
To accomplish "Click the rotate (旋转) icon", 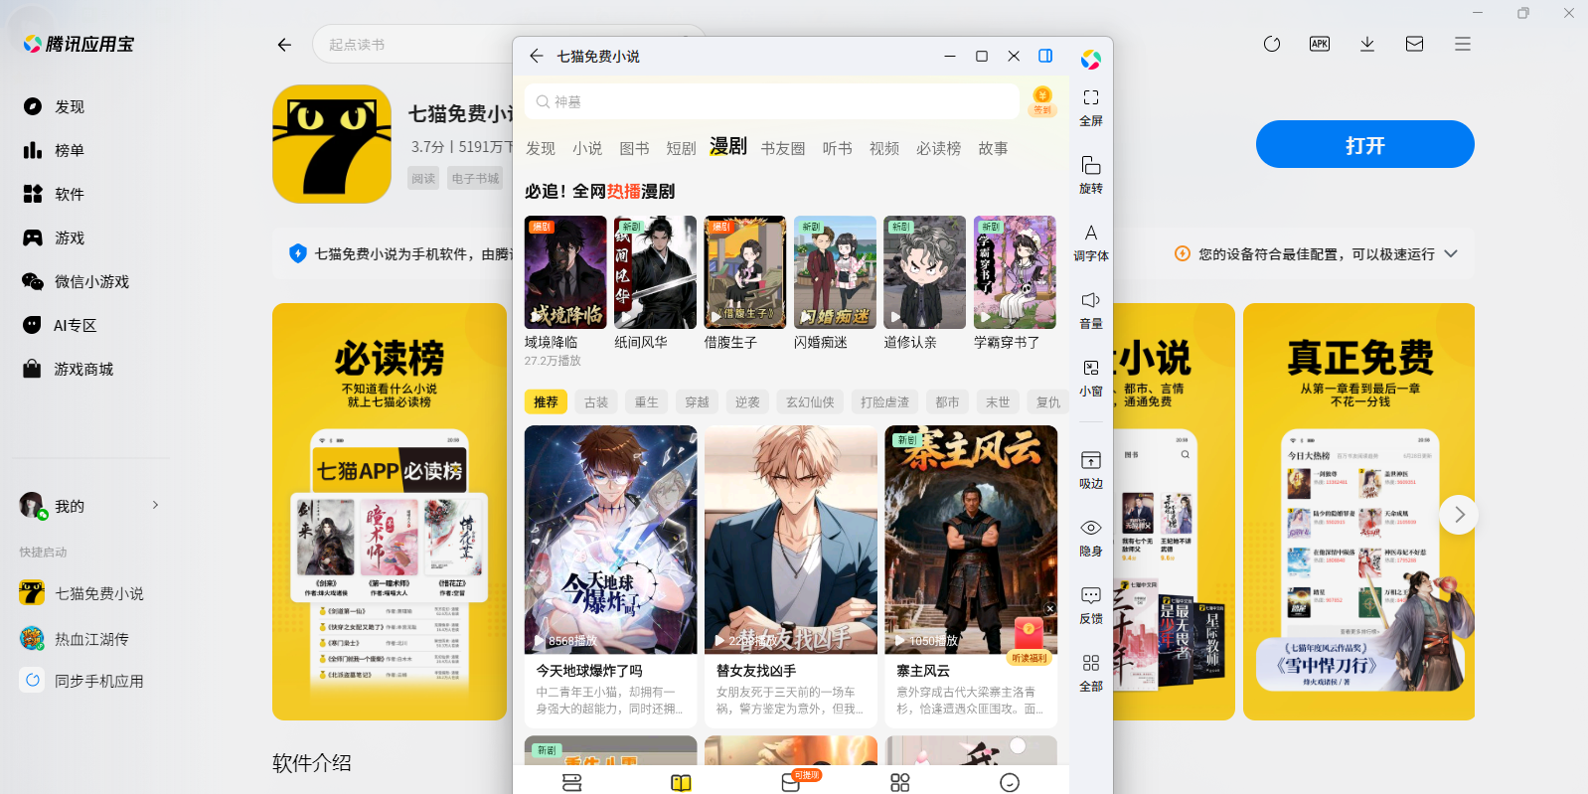I will tap(1090, 166).
